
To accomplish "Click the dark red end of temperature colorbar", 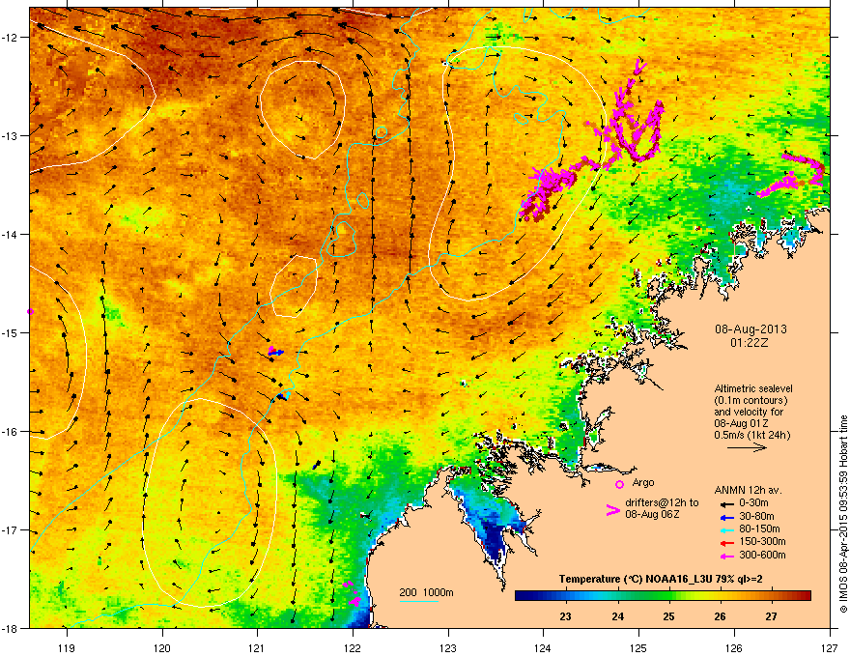I will (805, 596).
